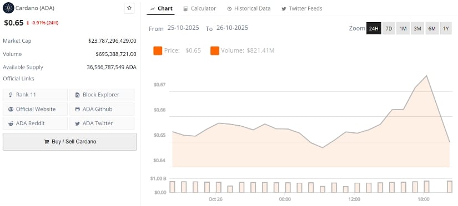Set zoom range to 3M

tap(417, 28)
